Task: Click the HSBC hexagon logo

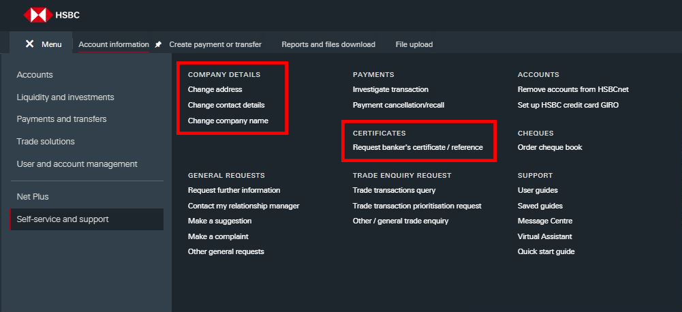Action: (x=38, y=15)
